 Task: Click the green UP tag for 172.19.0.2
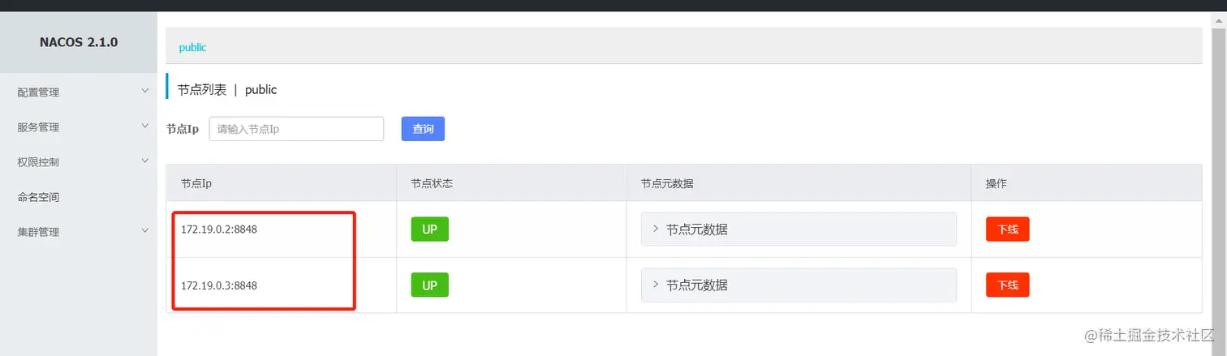(x=429, y=229)
